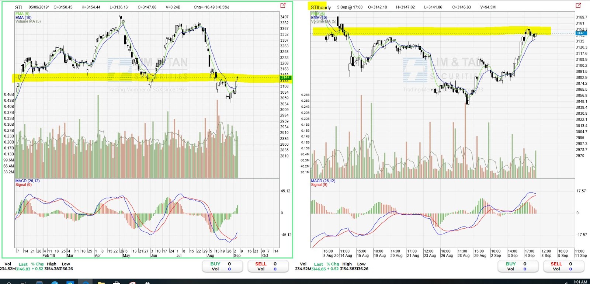Click BUY button under STIhourly chart
590x284 pixels.
(518, 266)
